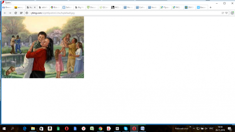
Task: Open Opera menu button
Action: 6,3
